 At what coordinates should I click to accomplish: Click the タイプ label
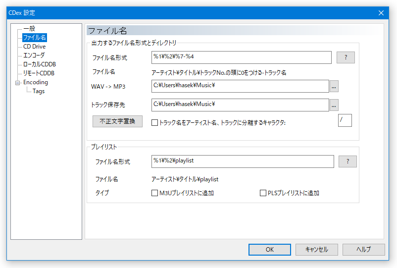[x=102, y=193]
